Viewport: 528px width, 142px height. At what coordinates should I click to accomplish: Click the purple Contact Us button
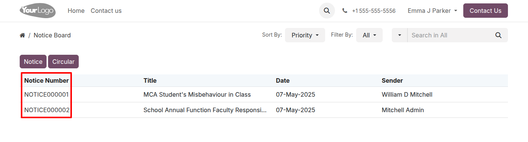[485, 11]
